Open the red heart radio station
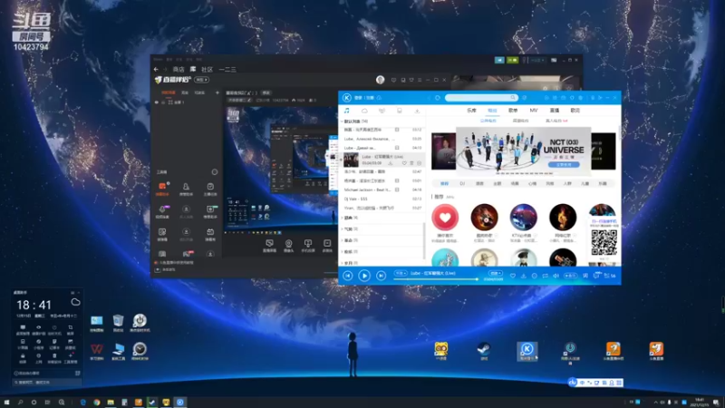725x408 pixels. [445, 217]
